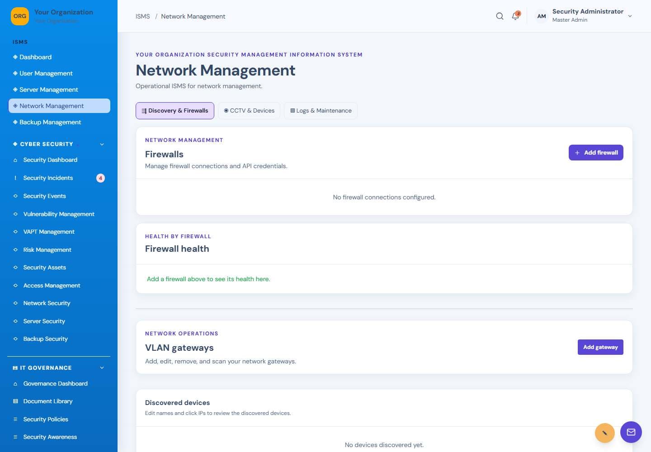Image resolution: width=651 pixels, height=452 pixels.
Task: Click the Governance Dashboard home icon
Action: coord(15,384)
